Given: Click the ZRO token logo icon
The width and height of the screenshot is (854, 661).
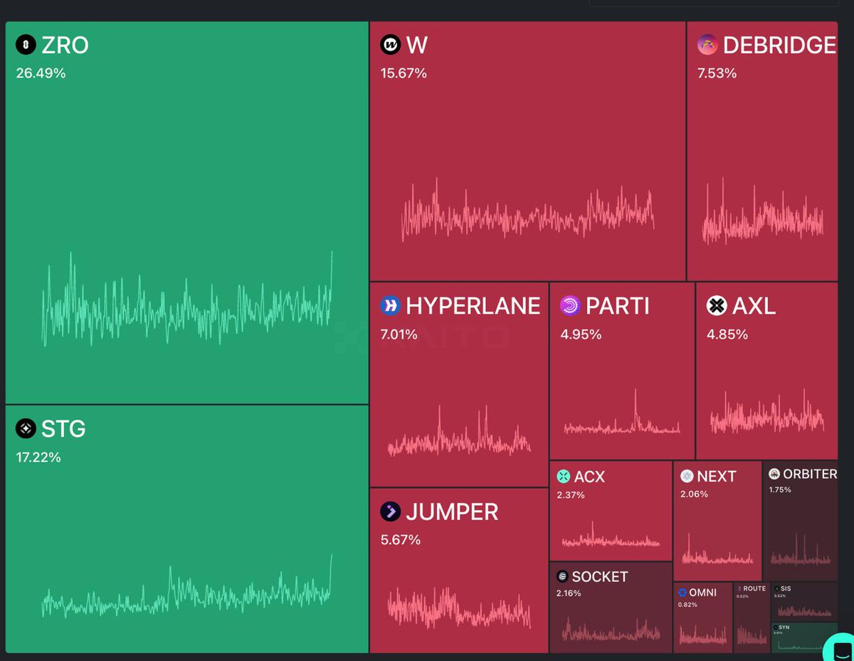Looking at the screenshot, I should (x=26, y=45).
